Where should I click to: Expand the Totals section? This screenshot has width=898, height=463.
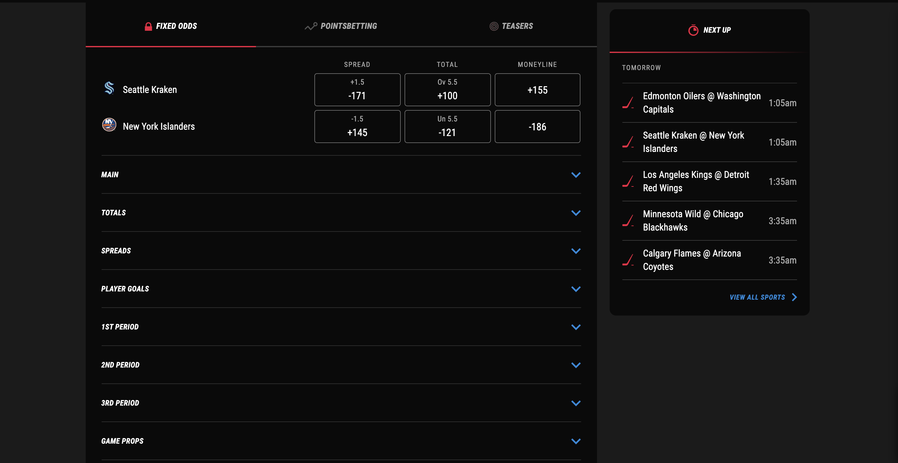click(341, 213)
